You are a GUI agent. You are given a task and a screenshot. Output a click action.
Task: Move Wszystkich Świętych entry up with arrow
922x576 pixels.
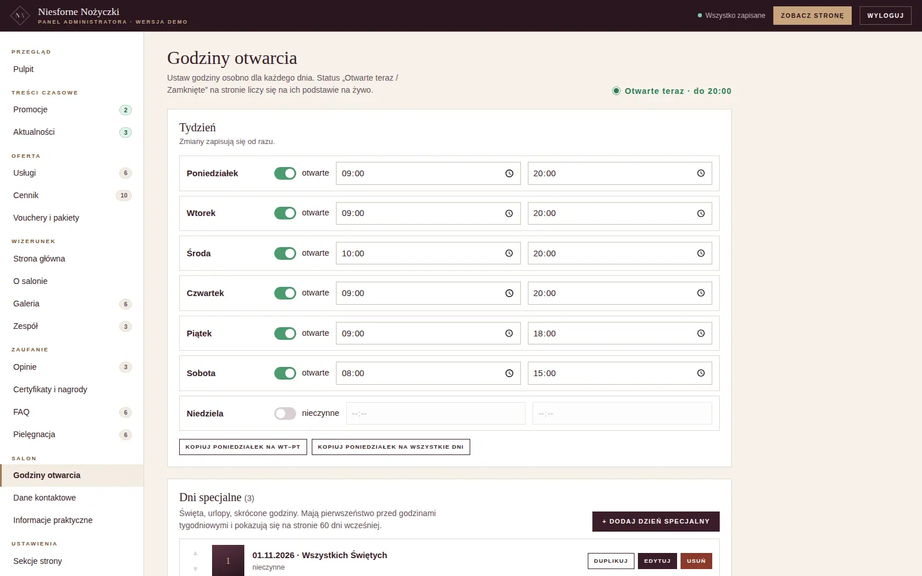195,554
